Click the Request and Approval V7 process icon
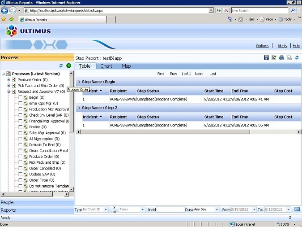The image size is (302, 227). point(14,92)
